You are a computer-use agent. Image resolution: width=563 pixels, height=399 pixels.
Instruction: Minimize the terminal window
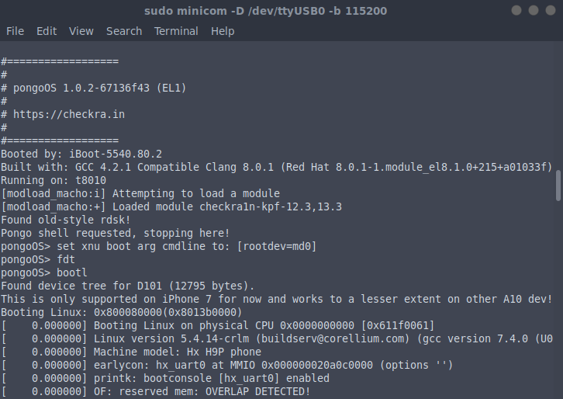point(517,11)
